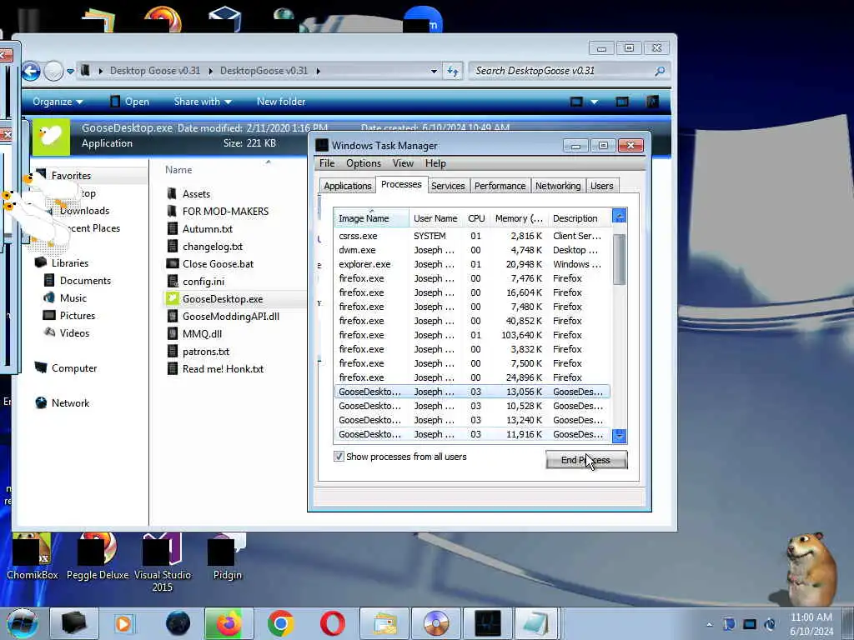Sort processes by Image Name column
The height and width of the screenshot is (640, 854).
pos(371,218)
